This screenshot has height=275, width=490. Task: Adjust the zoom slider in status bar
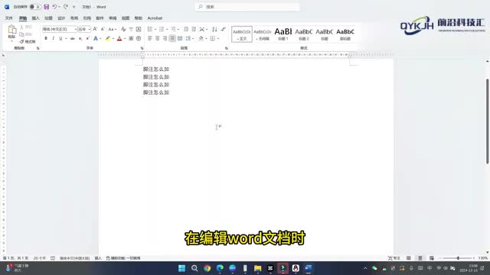(458, 258)
